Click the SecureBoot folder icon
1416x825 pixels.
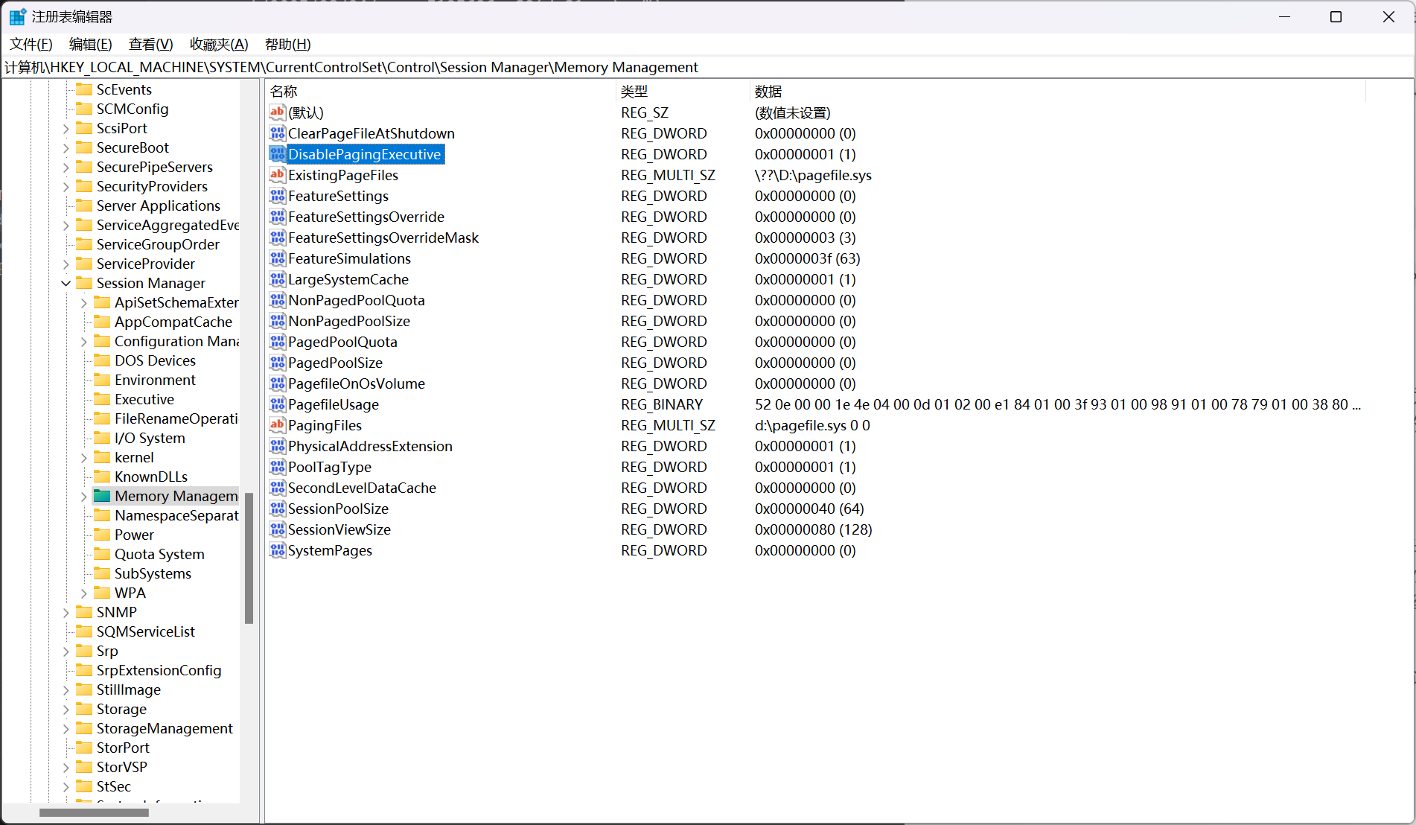pos(84,148)
